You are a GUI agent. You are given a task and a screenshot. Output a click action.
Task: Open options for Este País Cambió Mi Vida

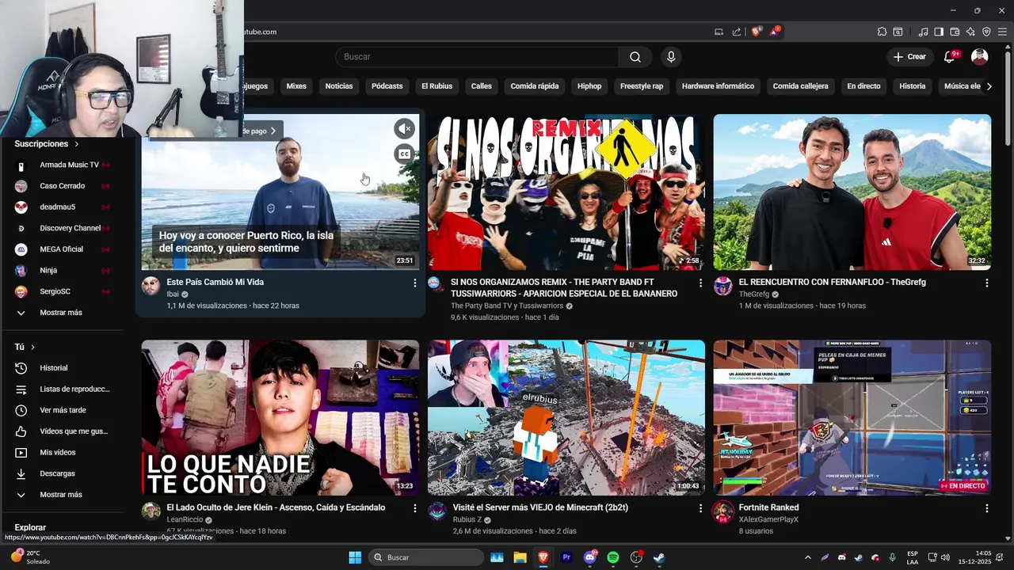(x=414, y=283)
